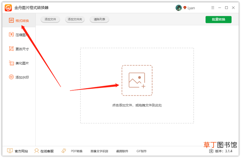The width and height of the screenshot is (241, 158).
Task: Click the version download update icon
Action: [x=211, y=151]
